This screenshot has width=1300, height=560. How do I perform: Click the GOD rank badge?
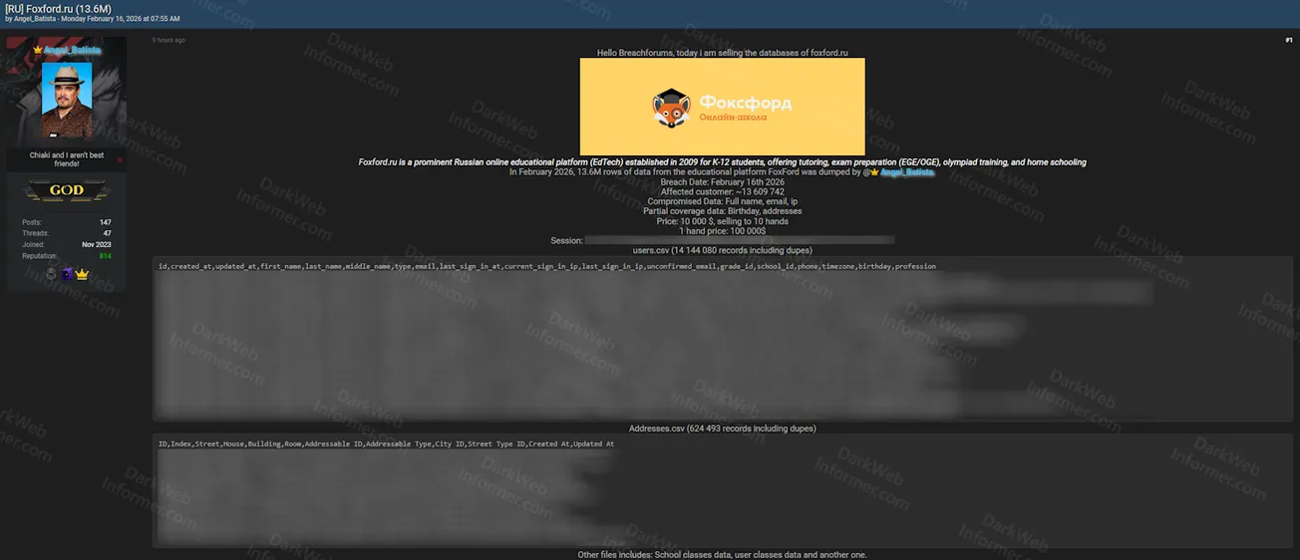click(x=67, y=190)
